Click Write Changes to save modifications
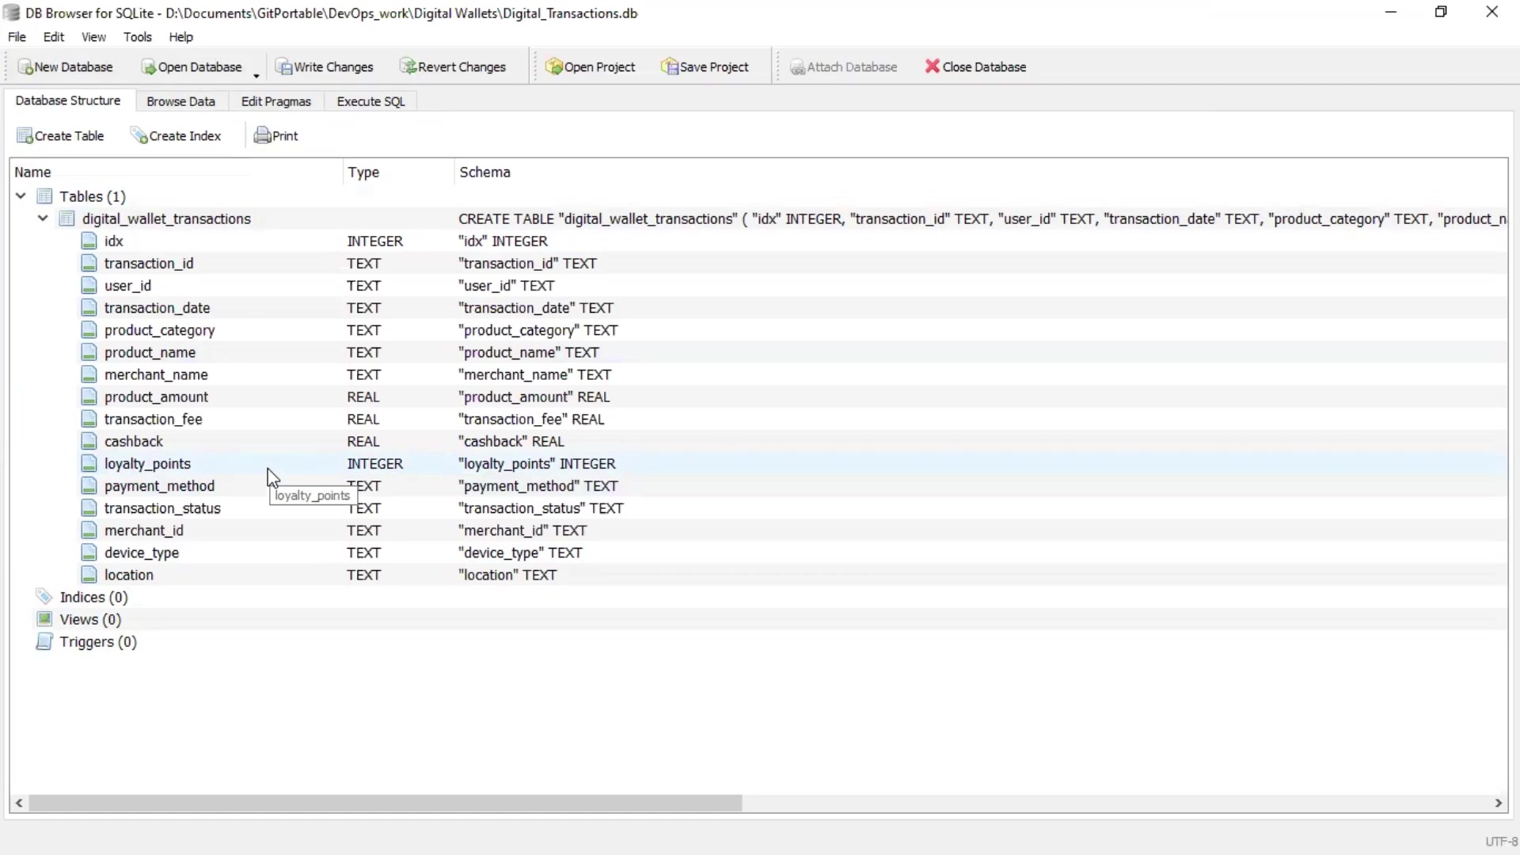 click(x=325, y=66)
